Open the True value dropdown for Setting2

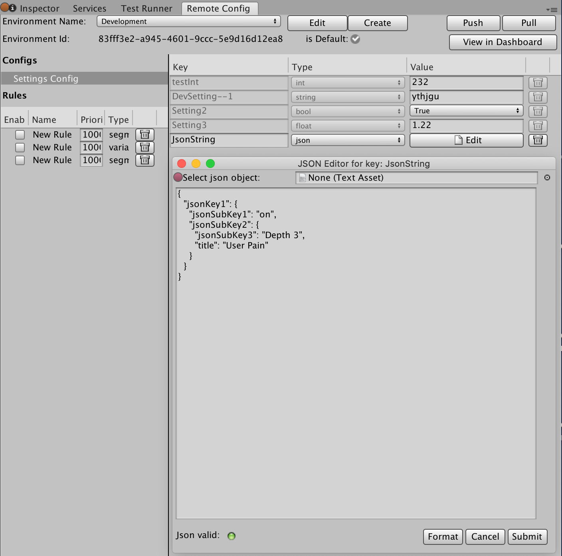(466, 110)
